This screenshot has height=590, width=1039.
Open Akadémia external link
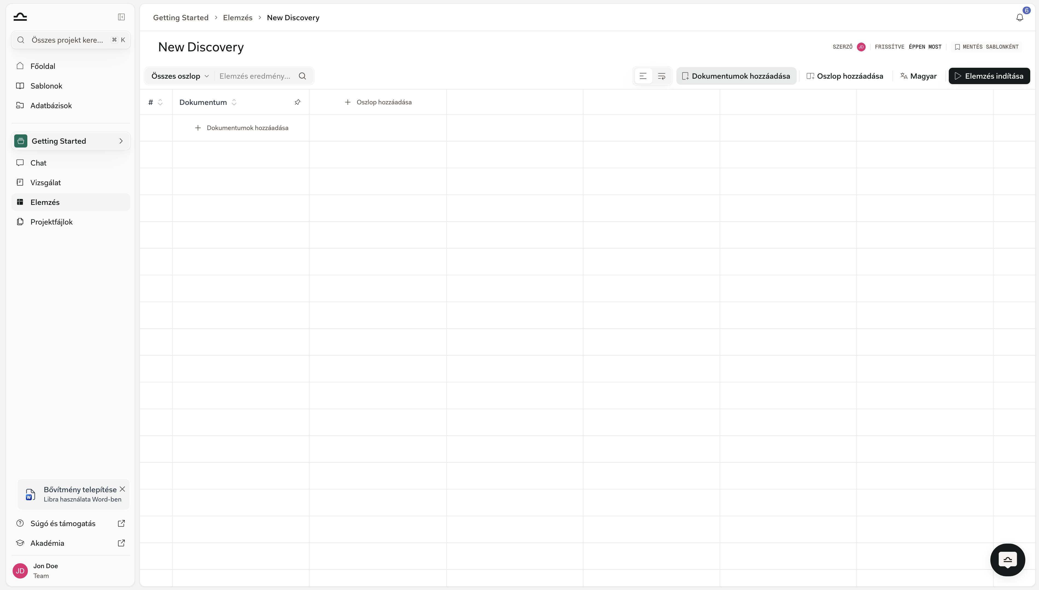[71, 543]
